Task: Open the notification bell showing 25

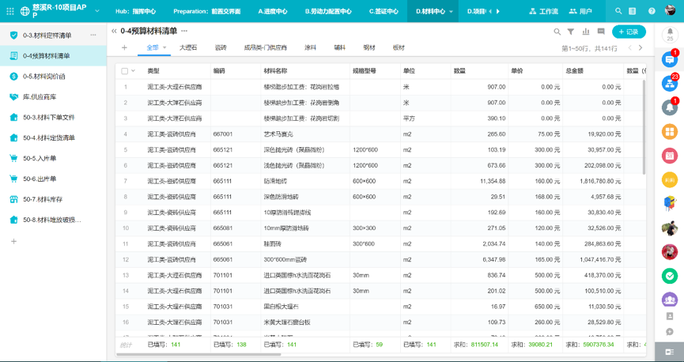Action: pos(670,33)
